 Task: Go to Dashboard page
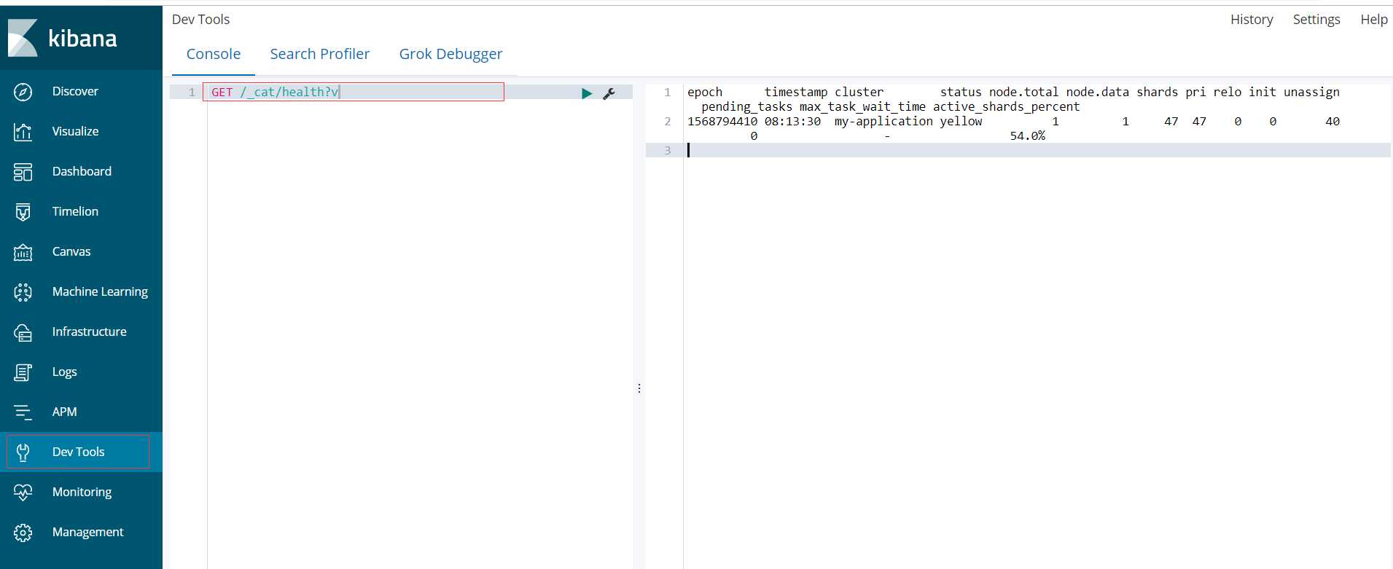[x=82, y=171]
